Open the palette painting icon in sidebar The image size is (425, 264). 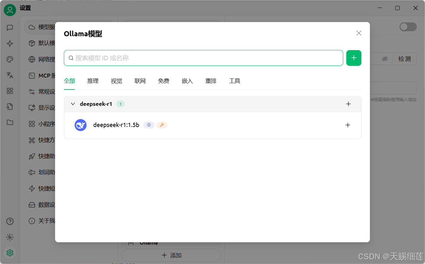pos(10,59)
